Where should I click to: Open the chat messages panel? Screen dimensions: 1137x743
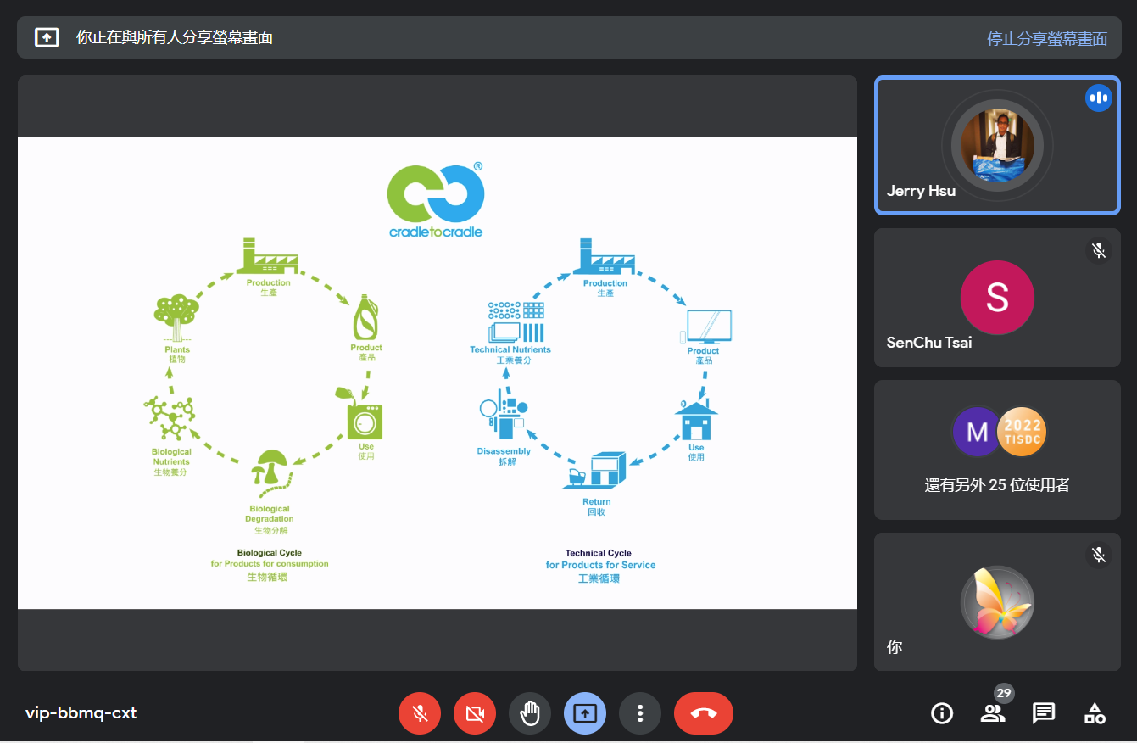1044,713
